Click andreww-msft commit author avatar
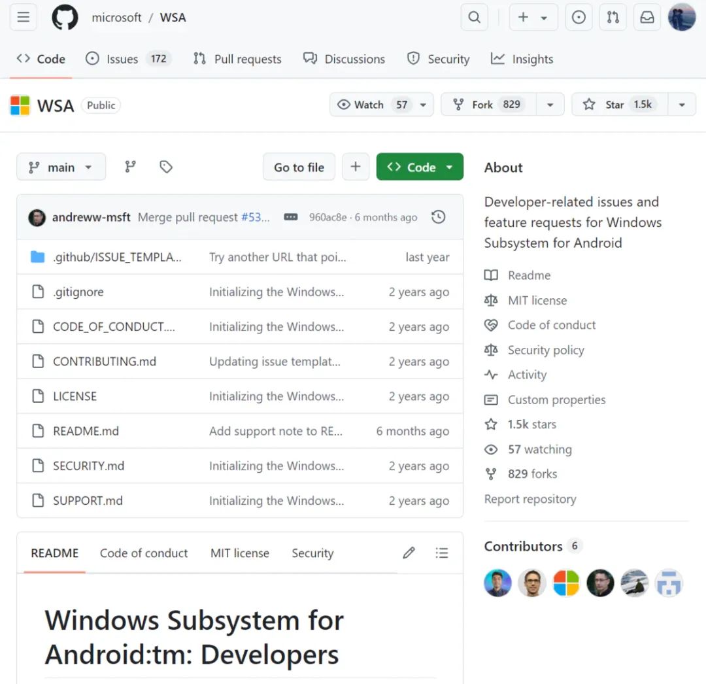The width and height of the screenshot is (706, 684). click(x=37, y=218)
